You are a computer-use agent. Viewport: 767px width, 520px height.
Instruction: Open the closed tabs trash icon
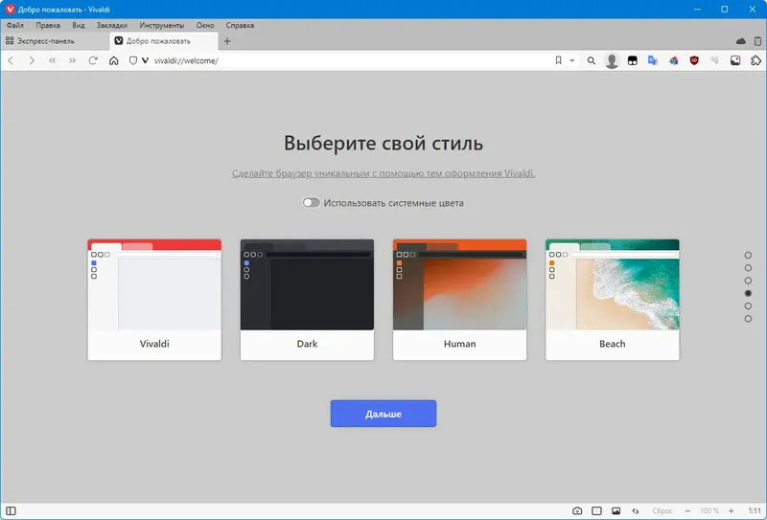(757, 41)
